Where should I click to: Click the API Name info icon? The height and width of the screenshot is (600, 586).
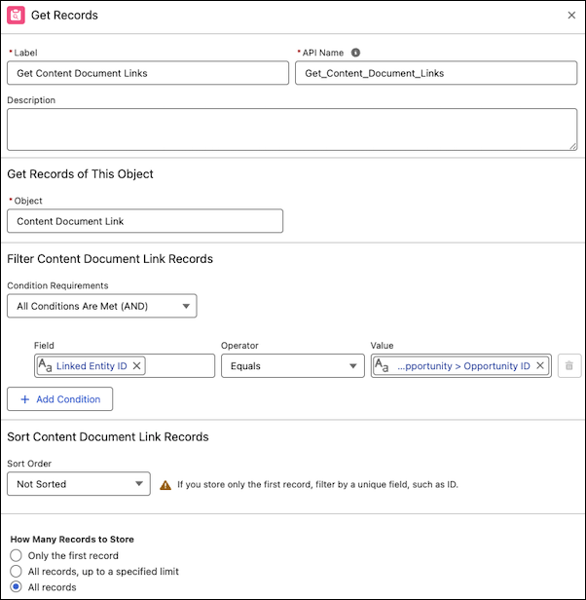(x=355, y=53)
